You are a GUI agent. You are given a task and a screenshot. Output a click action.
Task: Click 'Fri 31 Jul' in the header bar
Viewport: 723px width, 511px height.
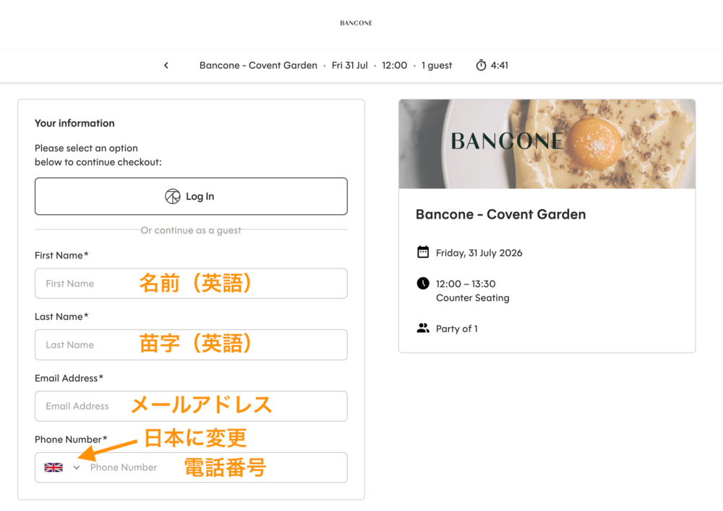(349, 66)
